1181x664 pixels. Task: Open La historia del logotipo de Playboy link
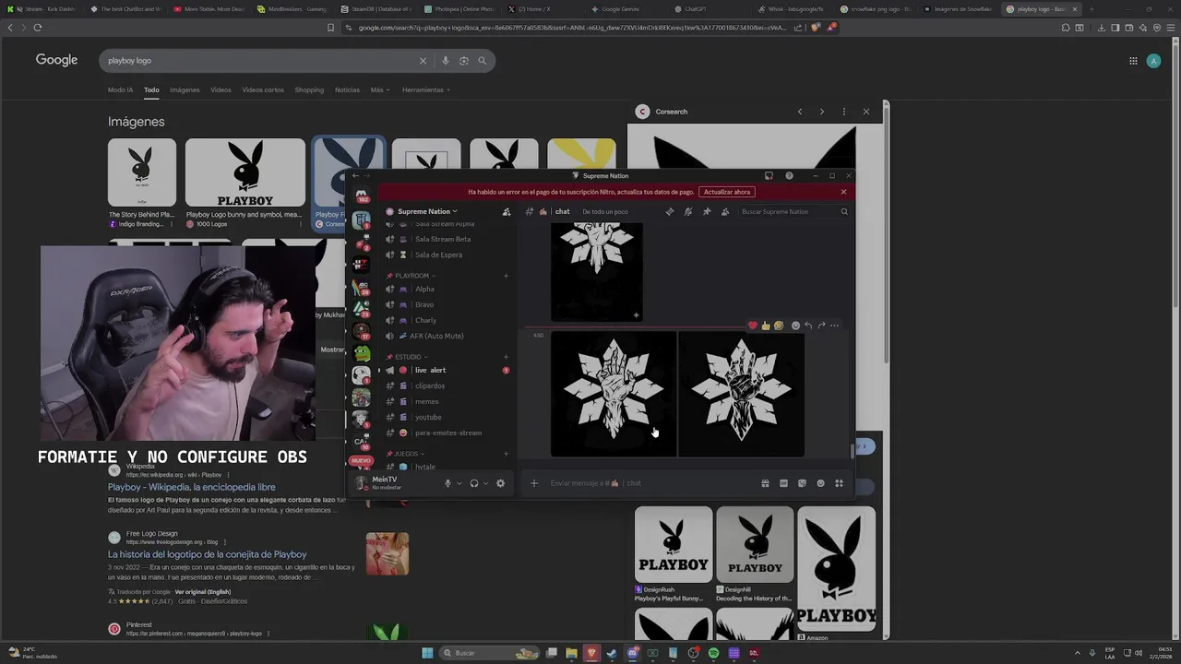207,554
